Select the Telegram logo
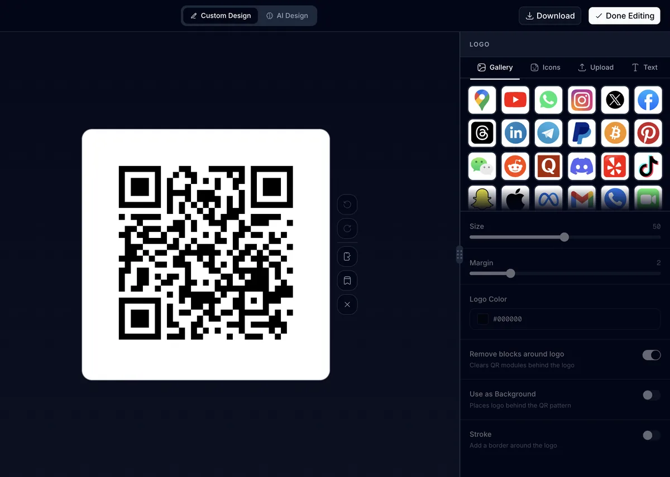This screenshot has width=670, height=477. click(548, 133)
